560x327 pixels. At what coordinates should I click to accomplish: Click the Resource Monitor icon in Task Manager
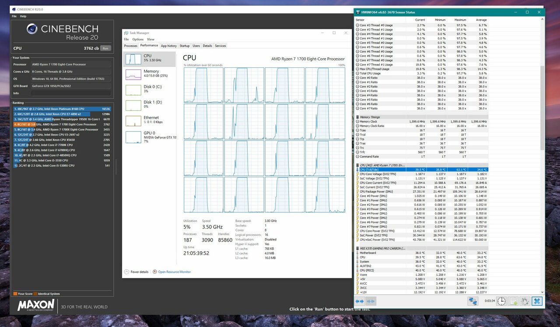(155, 272)
